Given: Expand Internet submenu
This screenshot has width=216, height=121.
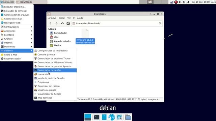Looking at the screenshot, I should click(17, 43).
